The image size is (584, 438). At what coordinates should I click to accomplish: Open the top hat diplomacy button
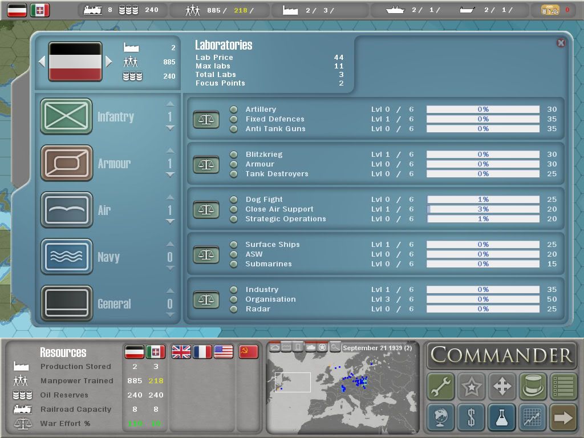pos(532,386)
